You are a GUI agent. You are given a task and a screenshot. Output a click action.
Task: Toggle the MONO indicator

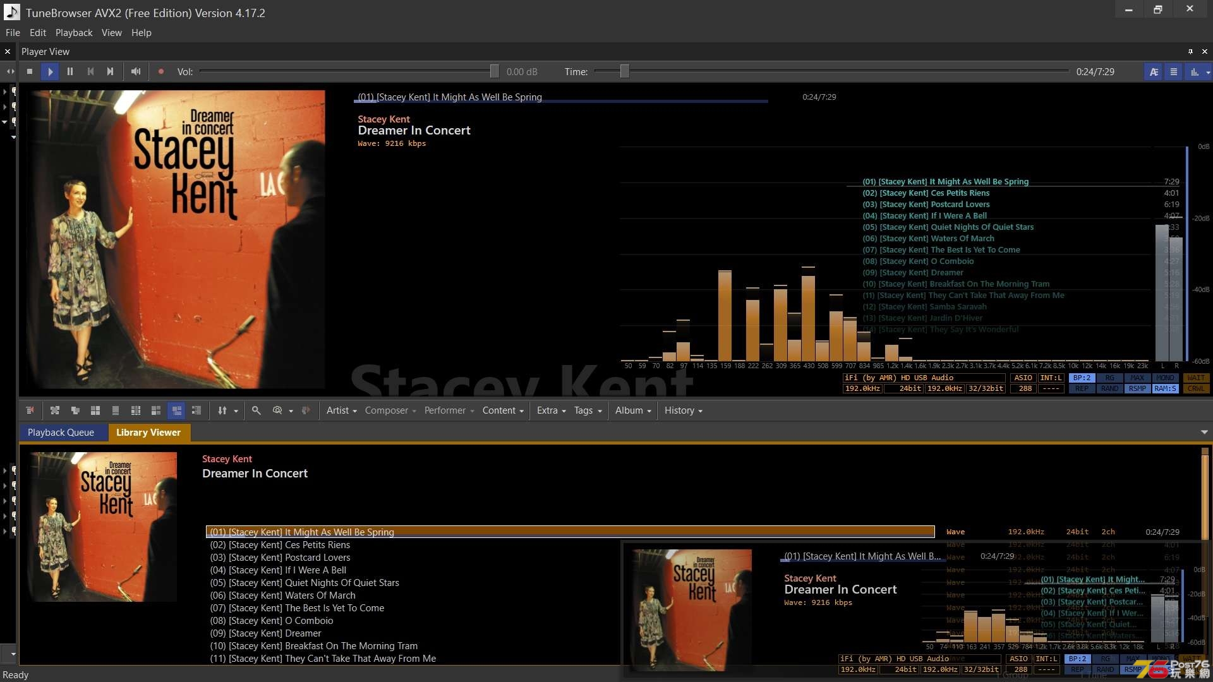(x=1165, y=378)
